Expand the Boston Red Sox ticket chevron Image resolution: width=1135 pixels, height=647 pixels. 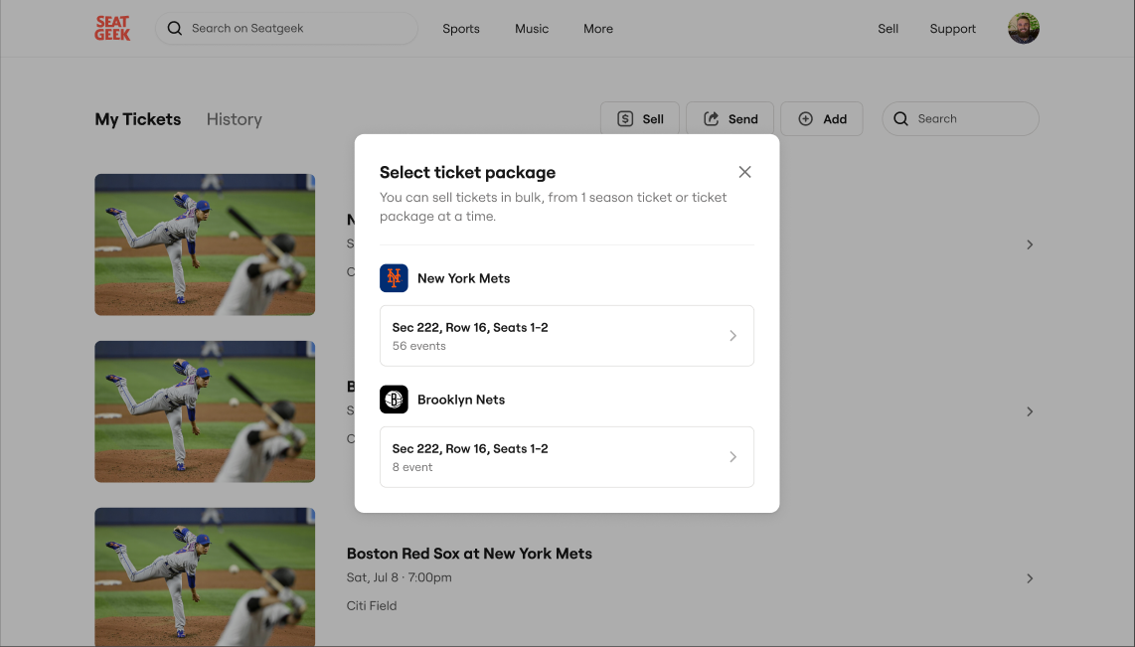click(x=1030, y=578)
